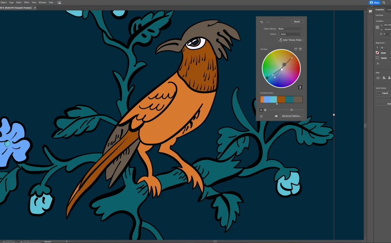Toggle link harmony colors icon

[x=300, y=87]
